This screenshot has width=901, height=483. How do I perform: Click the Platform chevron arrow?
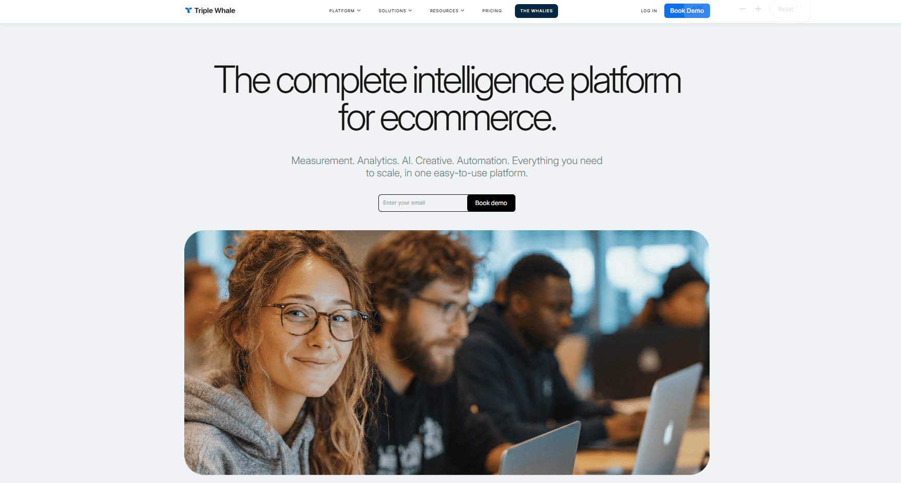coord(359,10)
